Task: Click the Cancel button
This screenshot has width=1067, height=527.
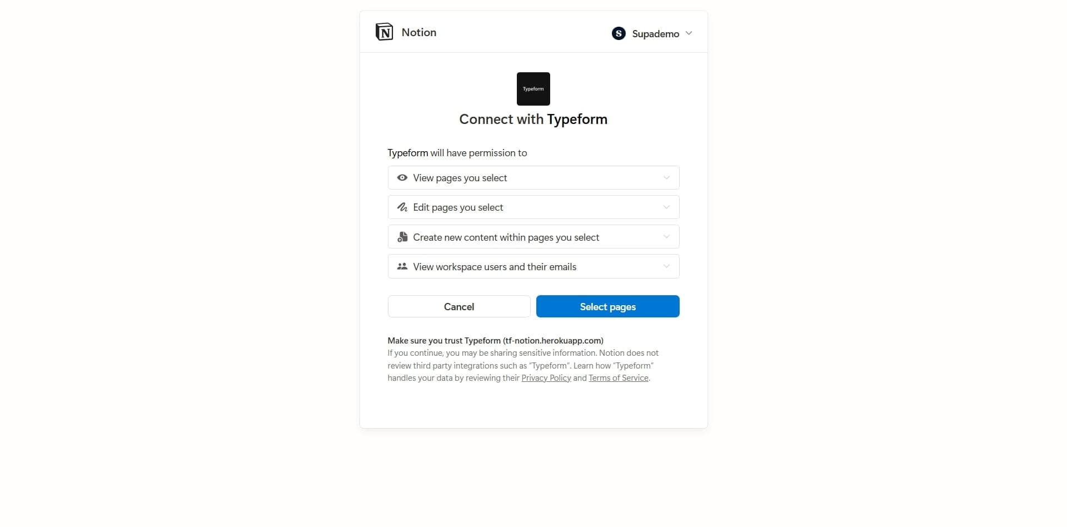Action: click(x=458, y=306)
